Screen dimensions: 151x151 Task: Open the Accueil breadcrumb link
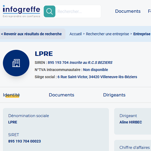coord(75,34)
